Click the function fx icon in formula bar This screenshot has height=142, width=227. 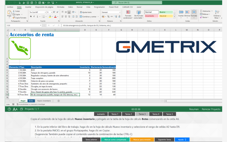pos(58,25)
